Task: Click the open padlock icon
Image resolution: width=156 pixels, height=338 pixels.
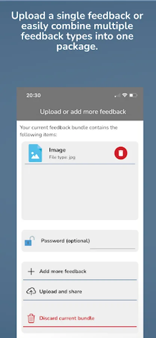Action: pyautogui.click(x=30, y=241)
